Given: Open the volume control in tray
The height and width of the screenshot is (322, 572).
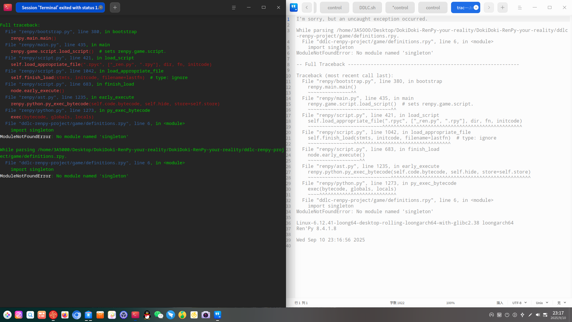Looking at the screenshot, I should (537, 315).
